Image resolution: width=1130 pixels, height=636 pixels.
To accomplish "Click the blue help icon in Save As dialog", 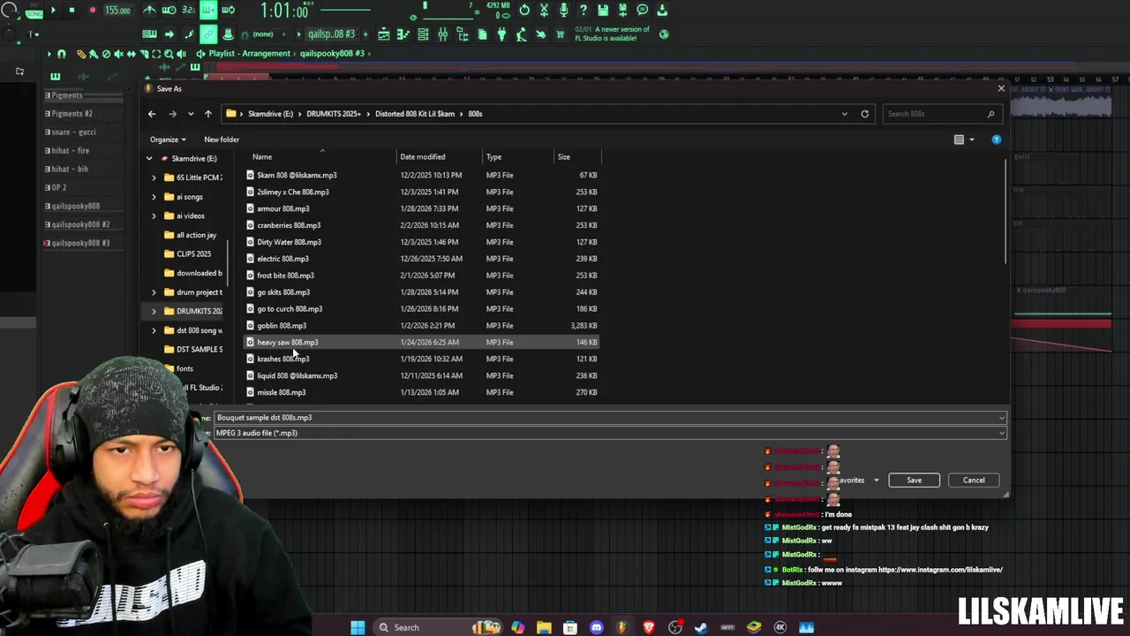I will click(x=997, y=140).
